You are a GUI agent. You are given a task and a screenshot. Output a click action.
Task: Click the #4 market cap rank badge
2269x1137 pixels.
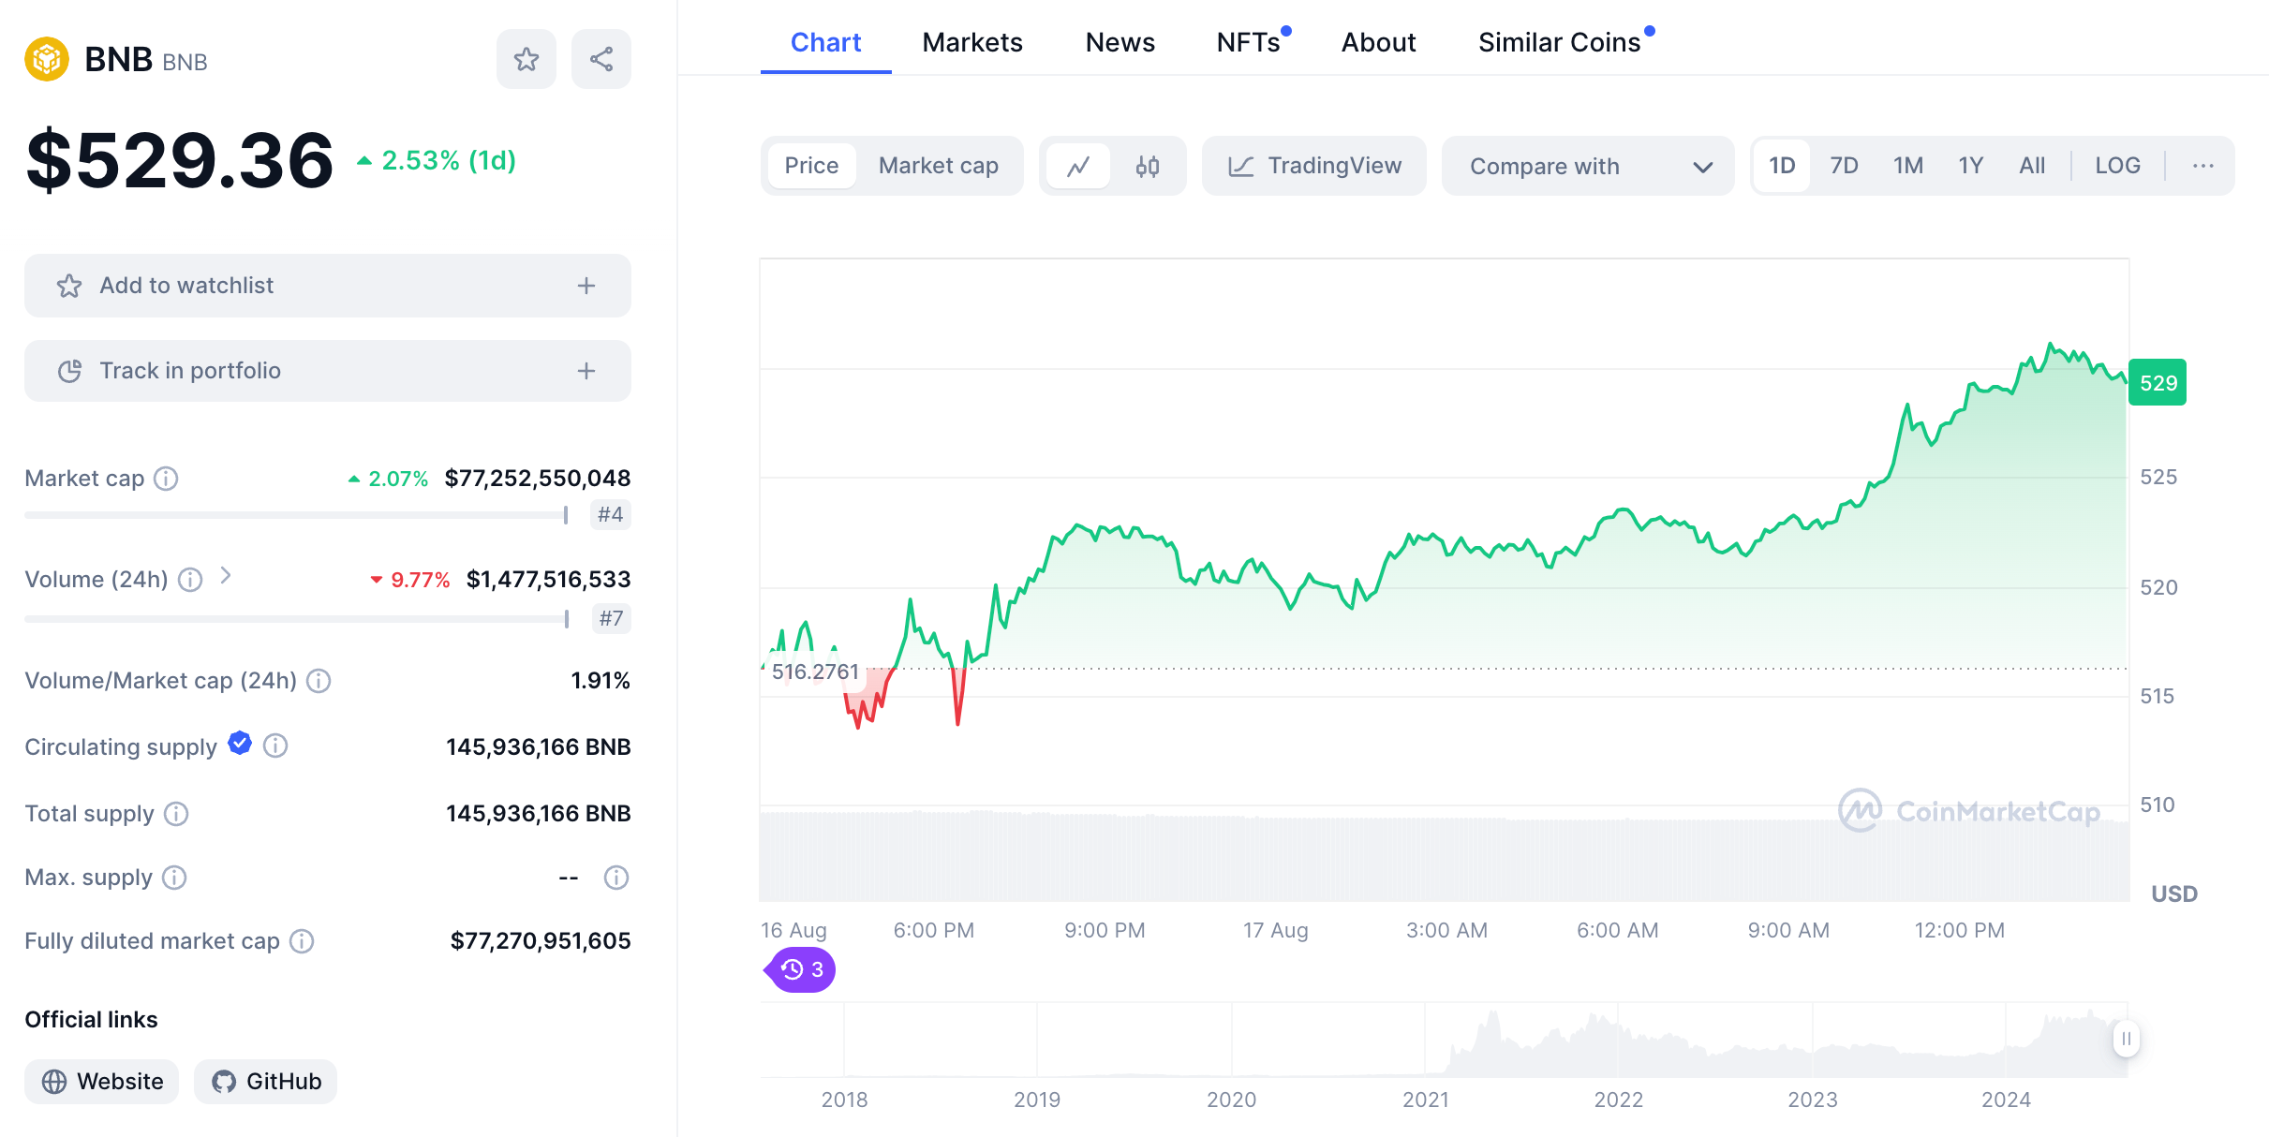(x=611, y=515)
